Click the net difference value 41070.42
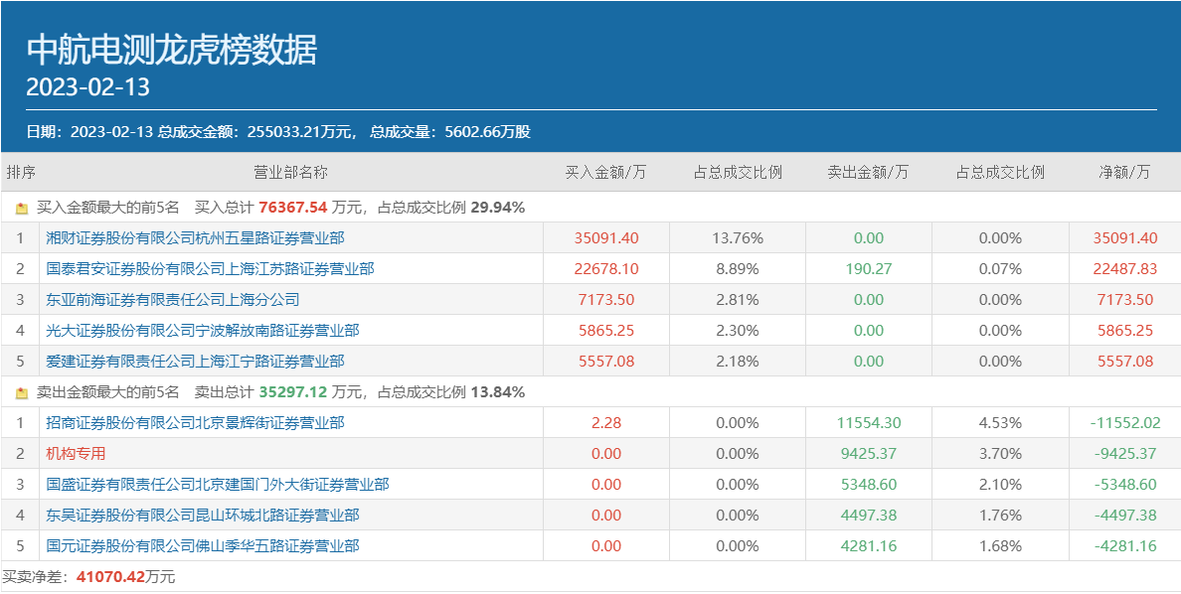Screen dimensions: 1181x594 (110, 577)
